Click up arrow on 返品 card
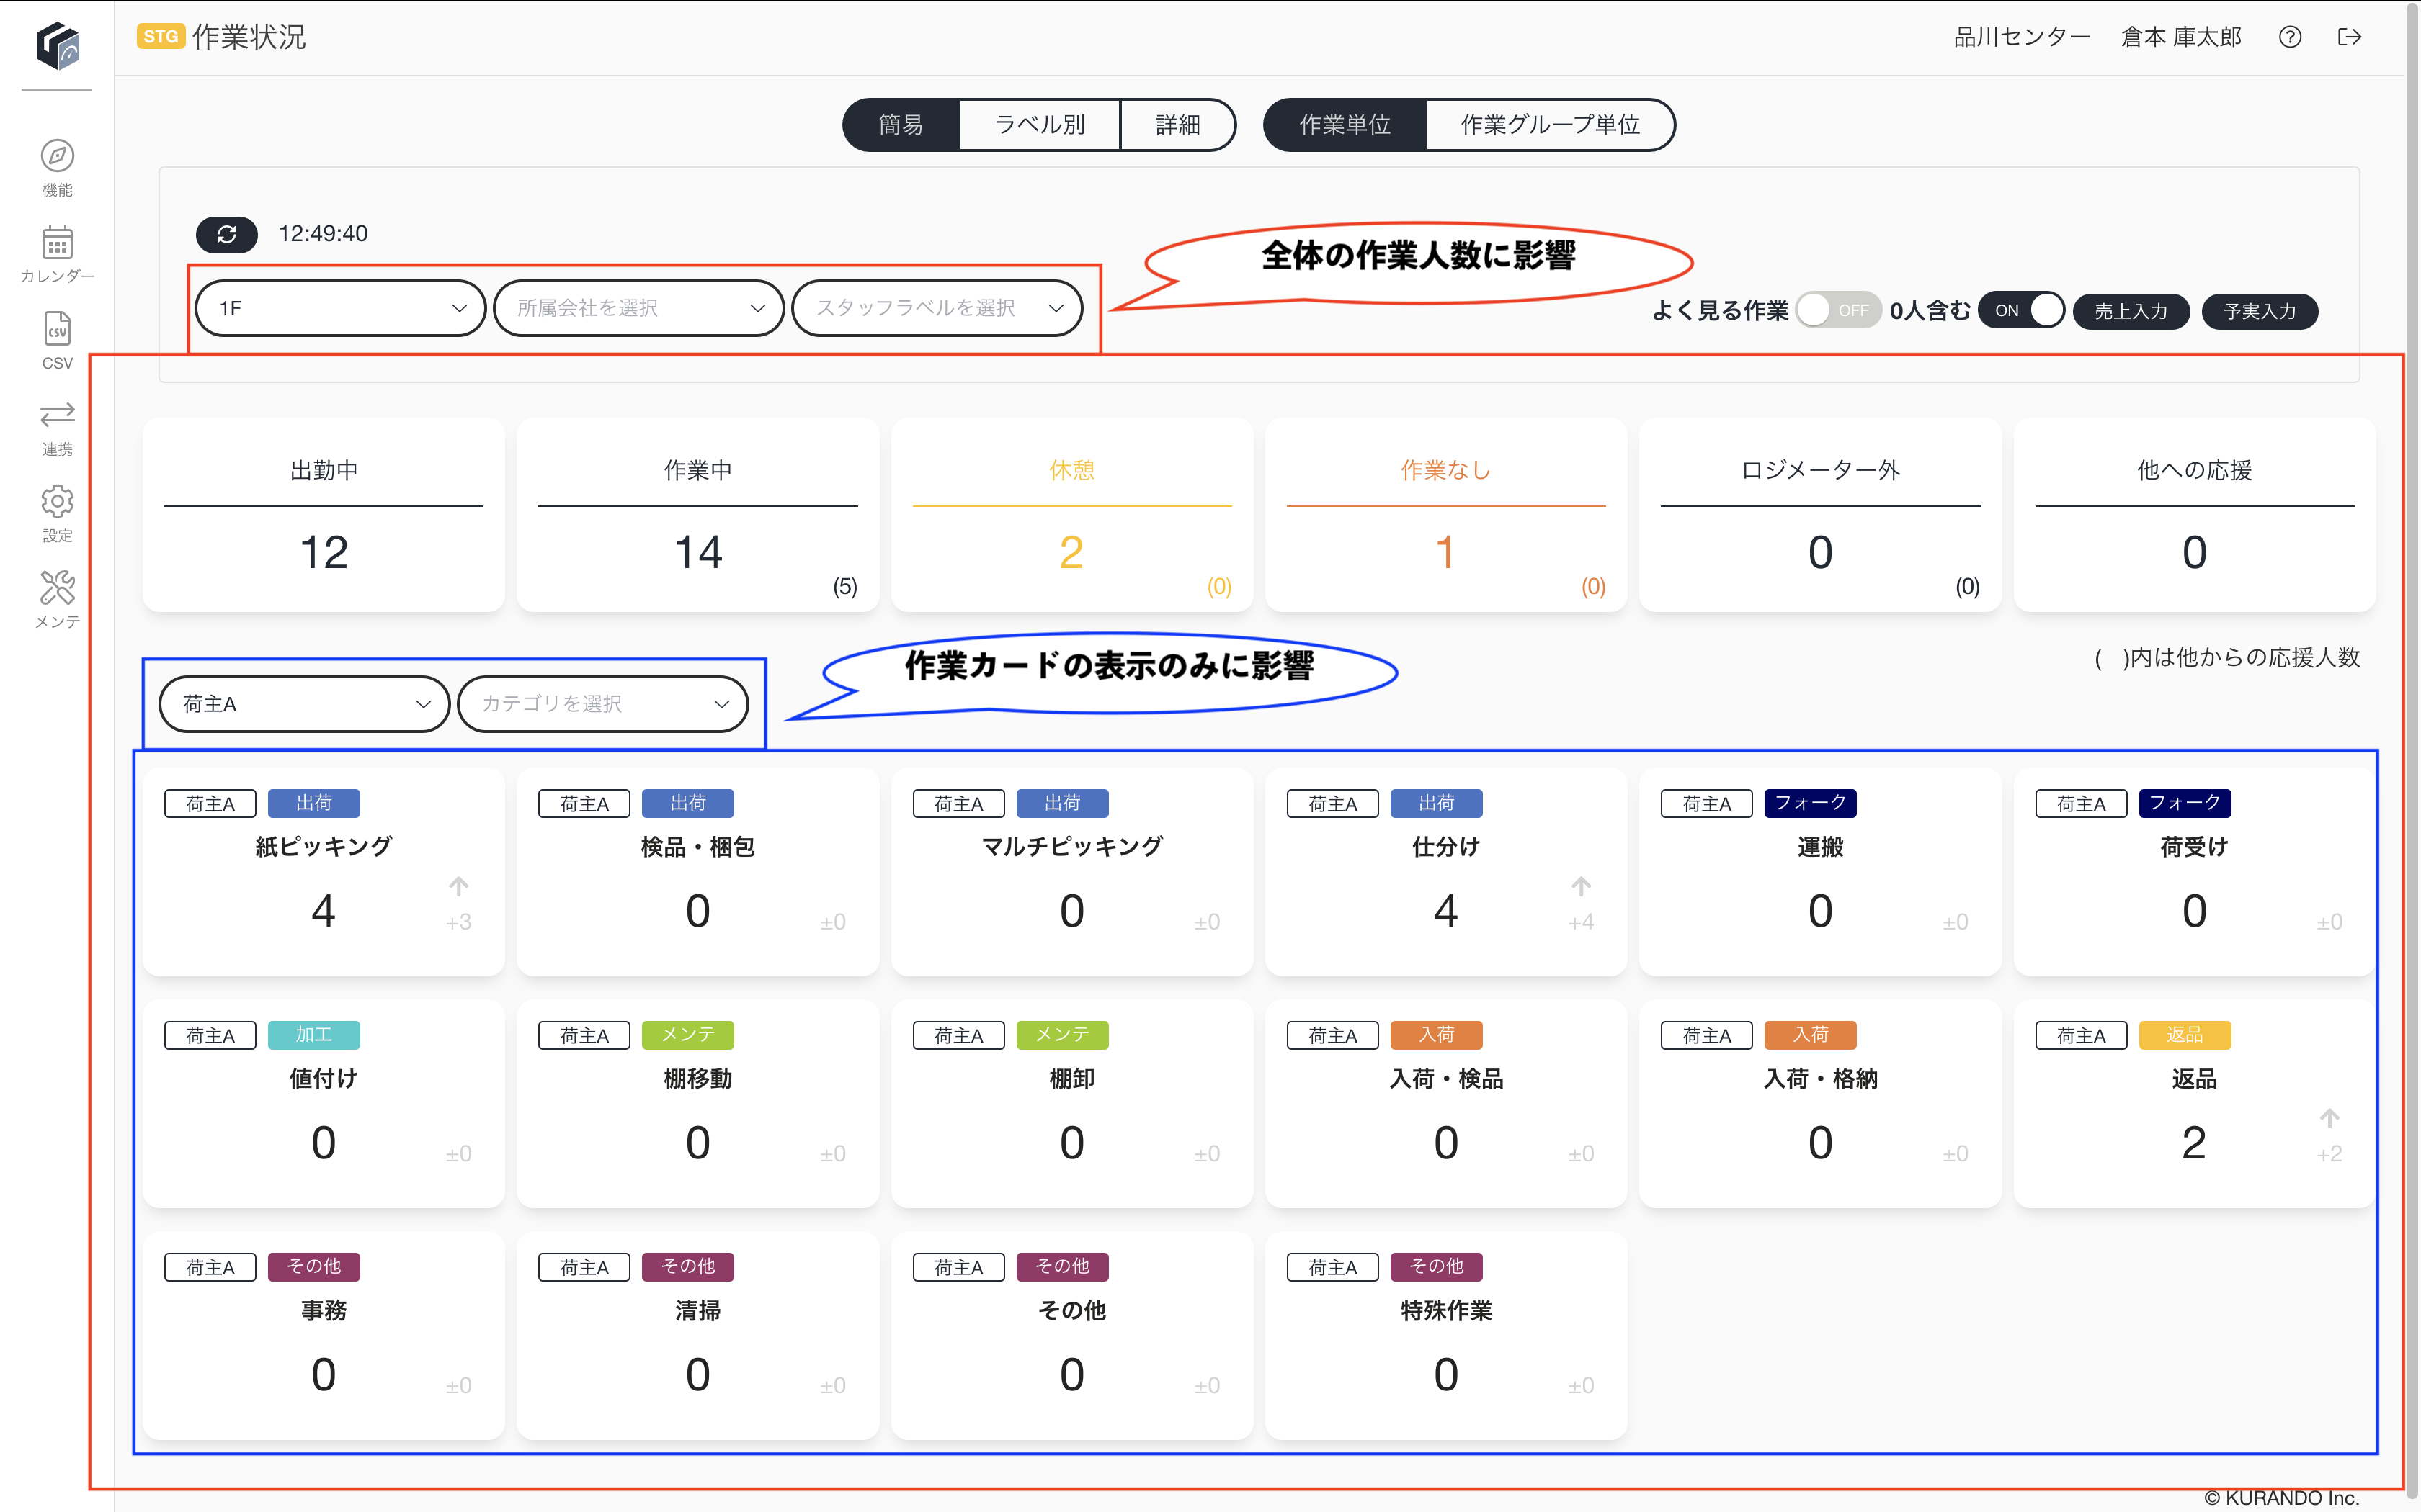This screenshot has width=2421, height=1512. 2329,1118
